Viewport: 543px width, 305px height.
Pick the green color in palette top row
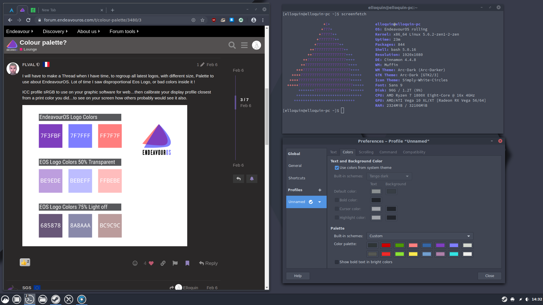pyautogui.click(x=399, y=245)
